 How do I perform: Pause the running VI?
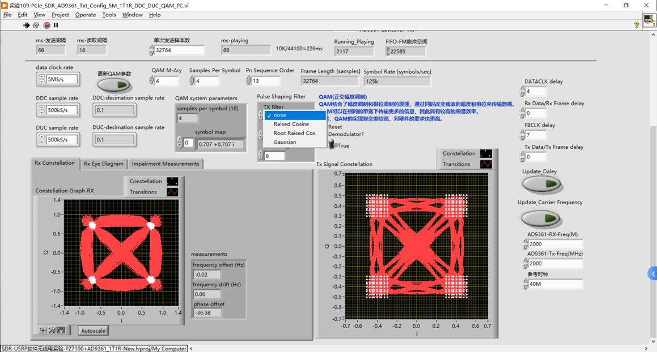[x=56, y=25]
